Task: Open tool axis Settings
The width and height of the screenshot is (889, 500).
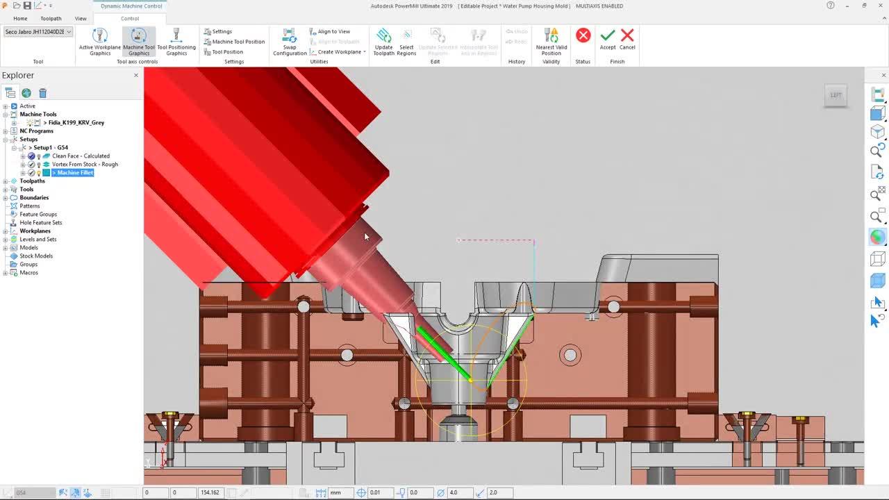Action: point(218,31)
